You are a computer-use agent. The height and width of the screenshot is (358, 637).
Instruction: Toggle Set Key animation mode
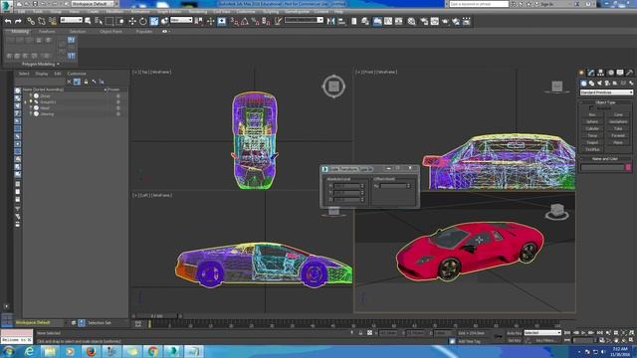point(514,340)
